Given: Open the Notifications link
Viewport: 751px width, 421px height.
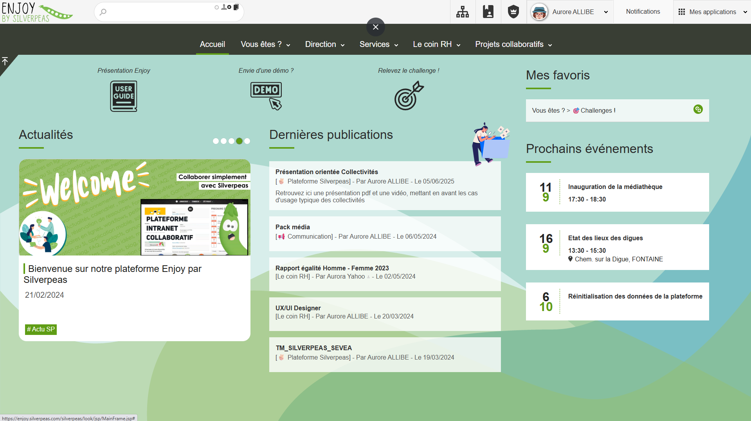Looking at the screenshot, I should [x=643, y=11].
